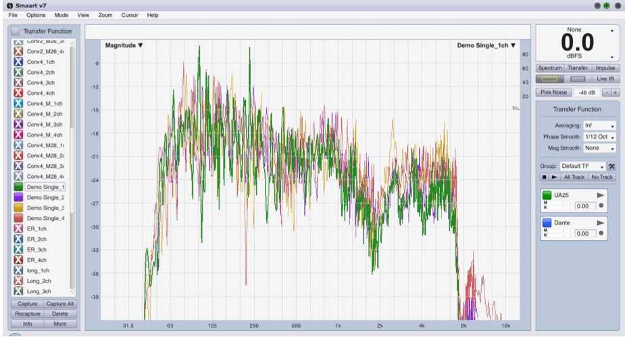Stop all measurements with square stop icon
Viewport: 625px width, 337px height.
[x=544, y=177]
